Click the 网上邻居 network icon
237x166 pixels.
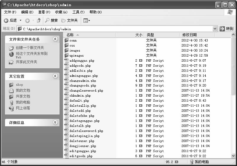11,108
